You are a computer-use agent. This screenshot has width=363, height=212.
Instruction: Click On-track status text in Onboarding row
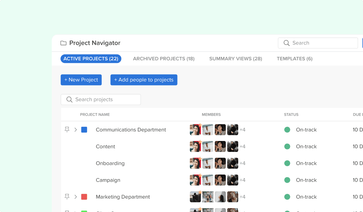point(306,163)
